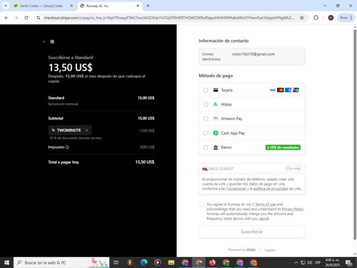
Task: Click the Standard 15,00 US$ line item
Action: 101,100
